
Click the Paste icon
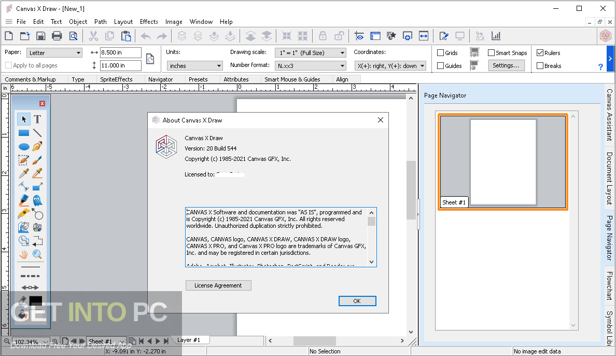pyautogui.click(x=125, y=36)
